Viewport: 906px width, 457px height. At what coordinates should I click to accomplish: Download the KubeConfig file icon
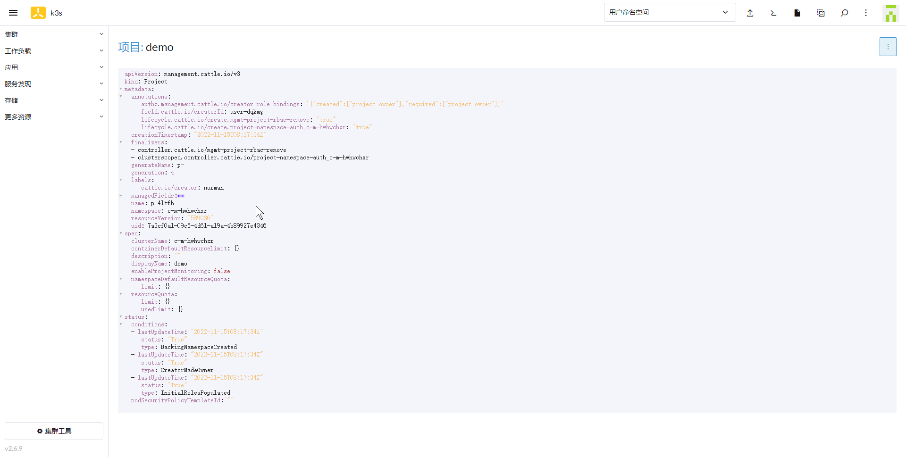(797, 13)
